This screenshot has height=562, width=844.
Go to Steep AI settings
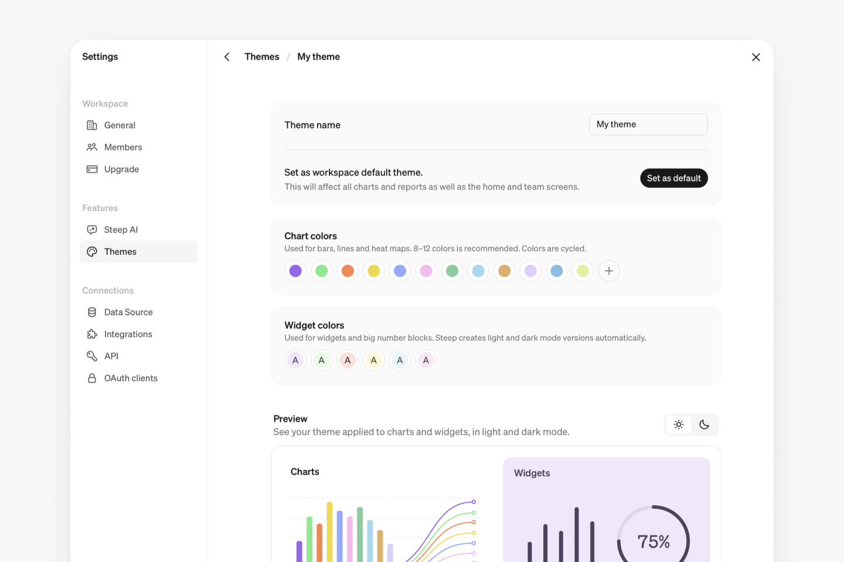click(x=138, y=229)
